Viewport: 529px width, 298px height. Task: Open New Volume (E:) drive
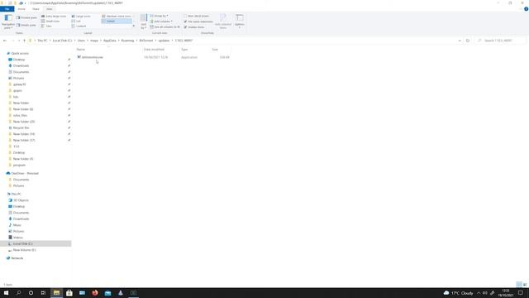24,250
